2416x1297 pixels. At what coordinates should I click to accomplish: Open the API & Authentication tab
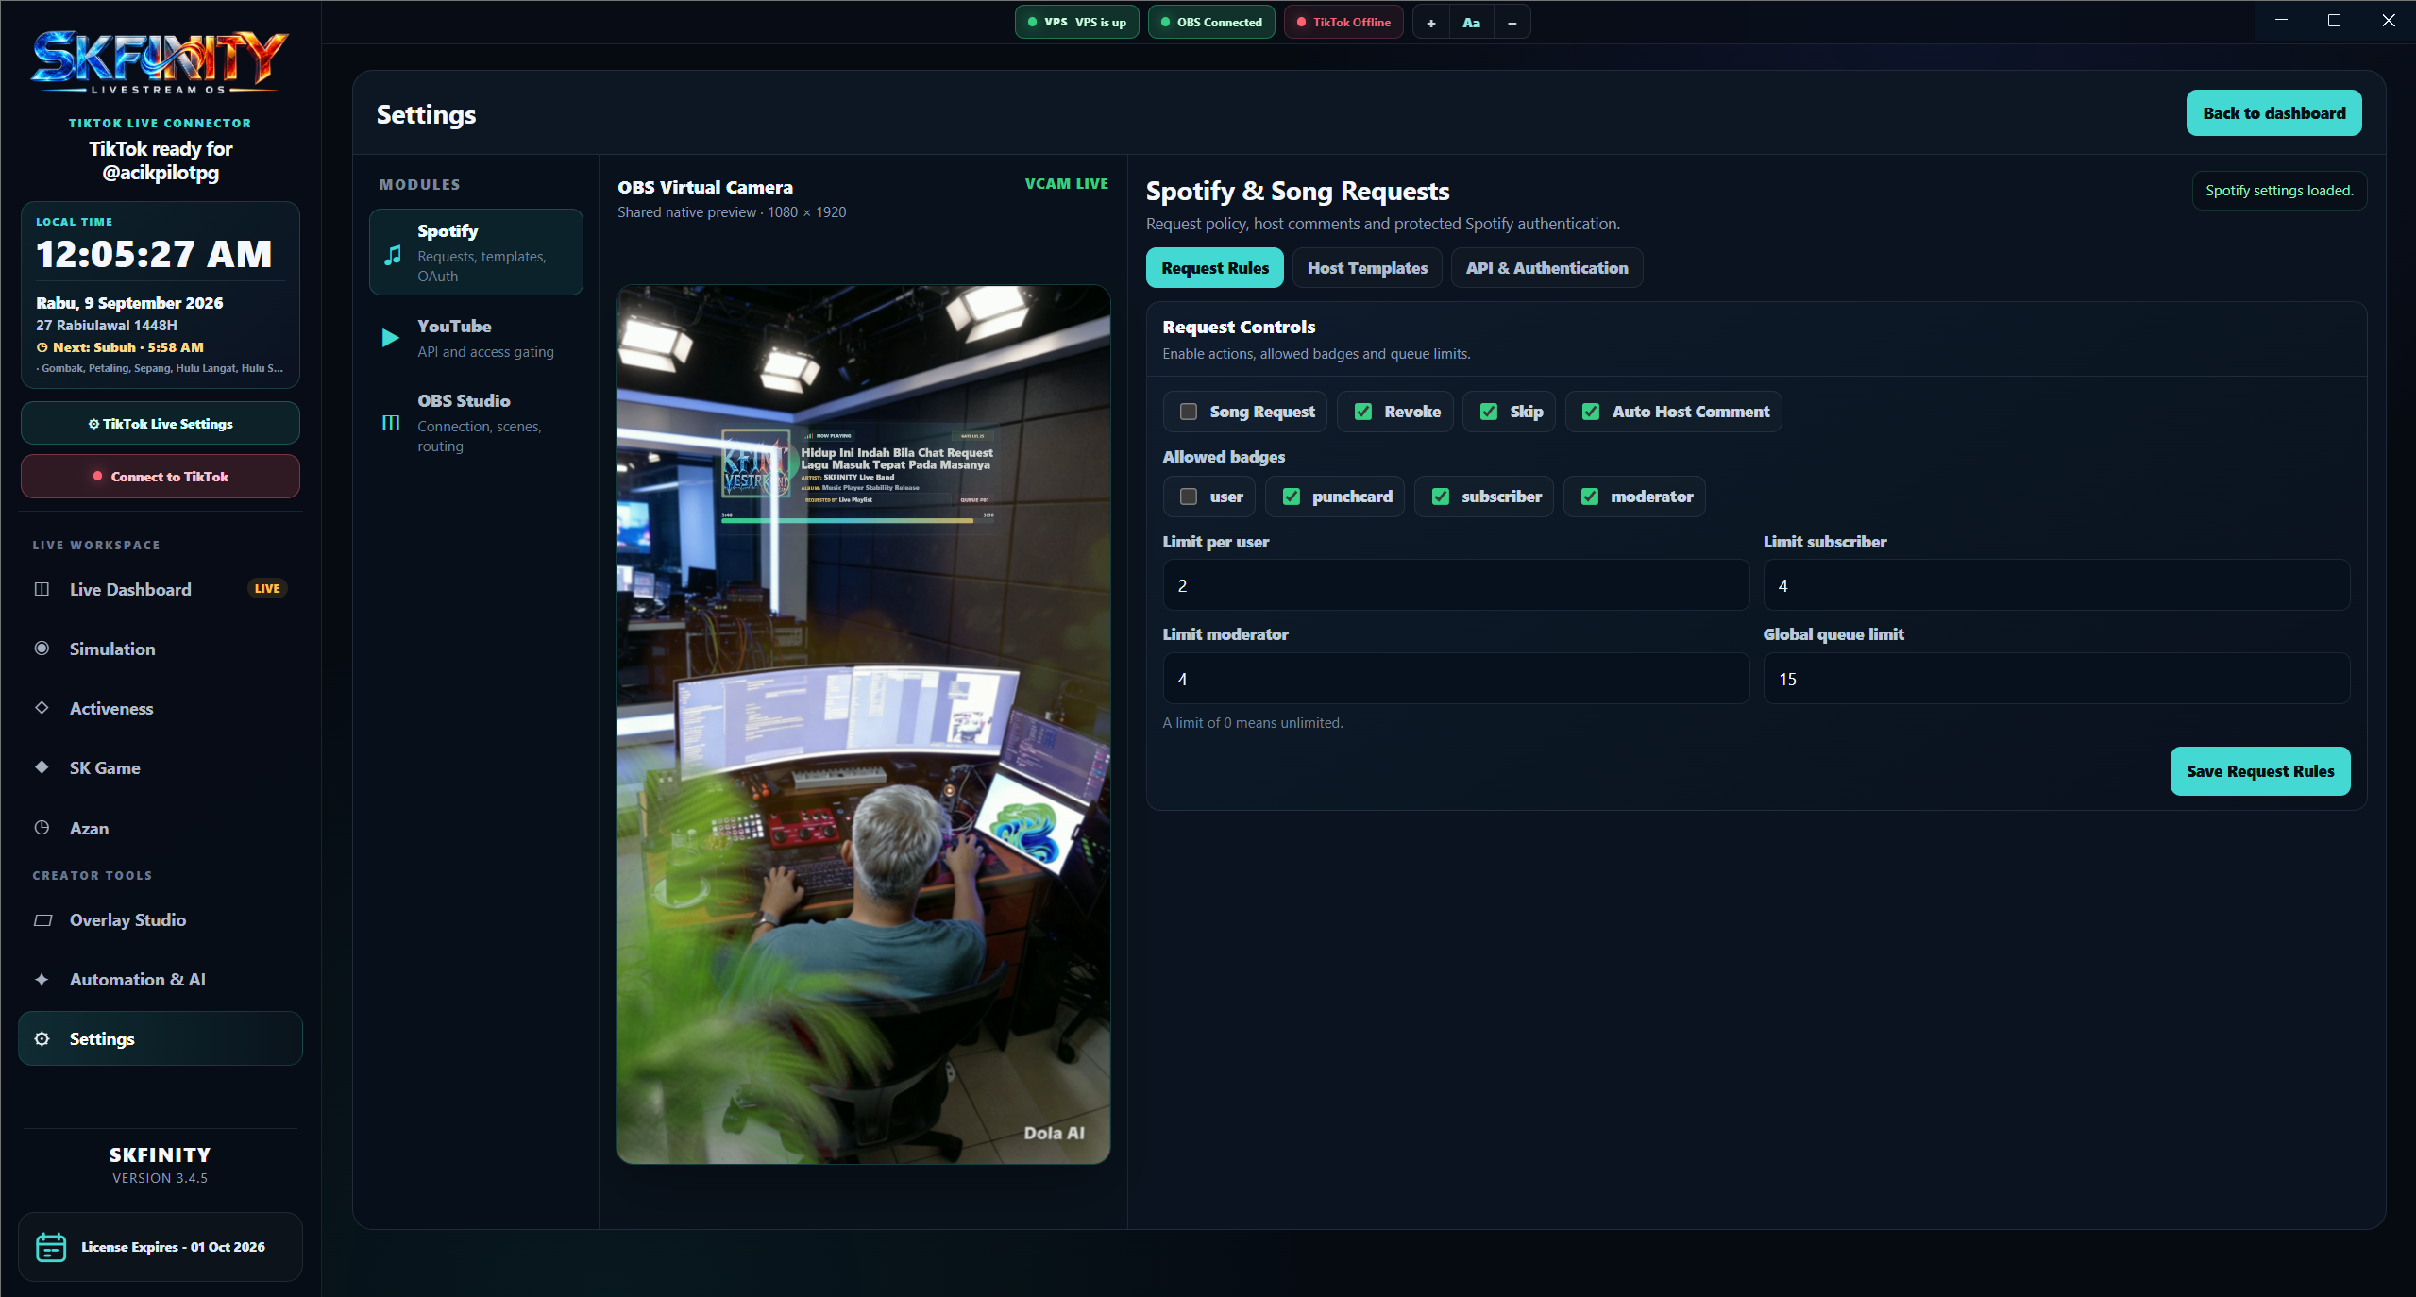pyautogui.click(x=1546, y=268)
